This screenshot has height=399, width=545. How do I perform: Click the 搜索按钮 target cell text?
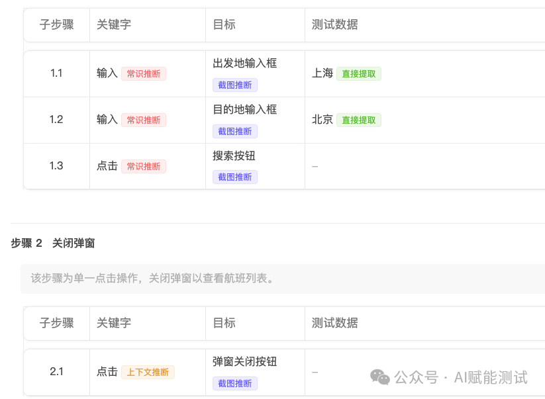coord(234,156)
